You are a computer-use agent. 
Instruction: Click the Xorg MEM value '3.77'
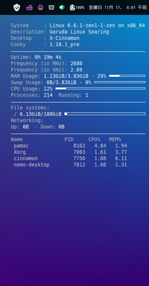tap(121, 152)
